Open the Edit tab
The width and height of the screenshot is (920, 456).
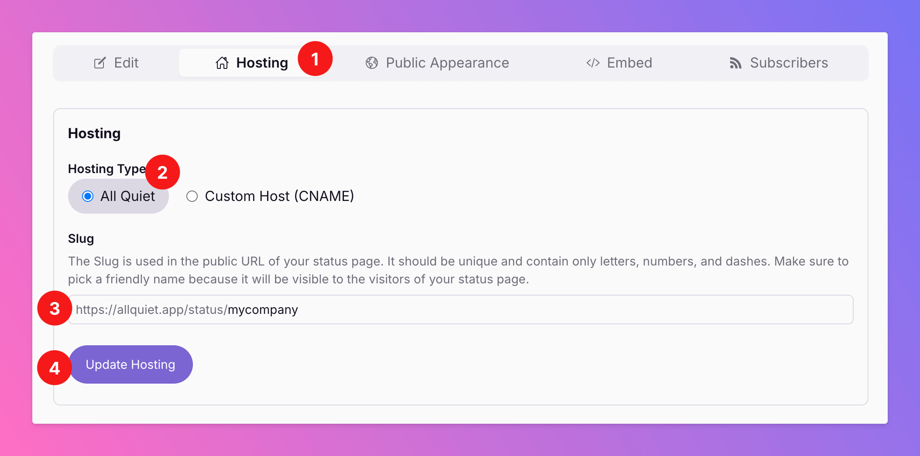point(116,63)
